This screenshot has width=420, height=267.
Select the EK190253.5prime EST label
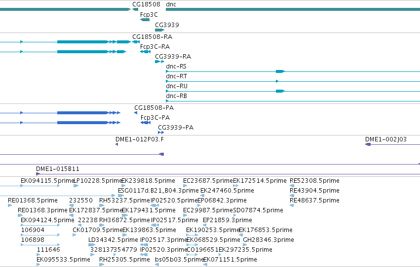pyautogui.click(x=212, y=231)
